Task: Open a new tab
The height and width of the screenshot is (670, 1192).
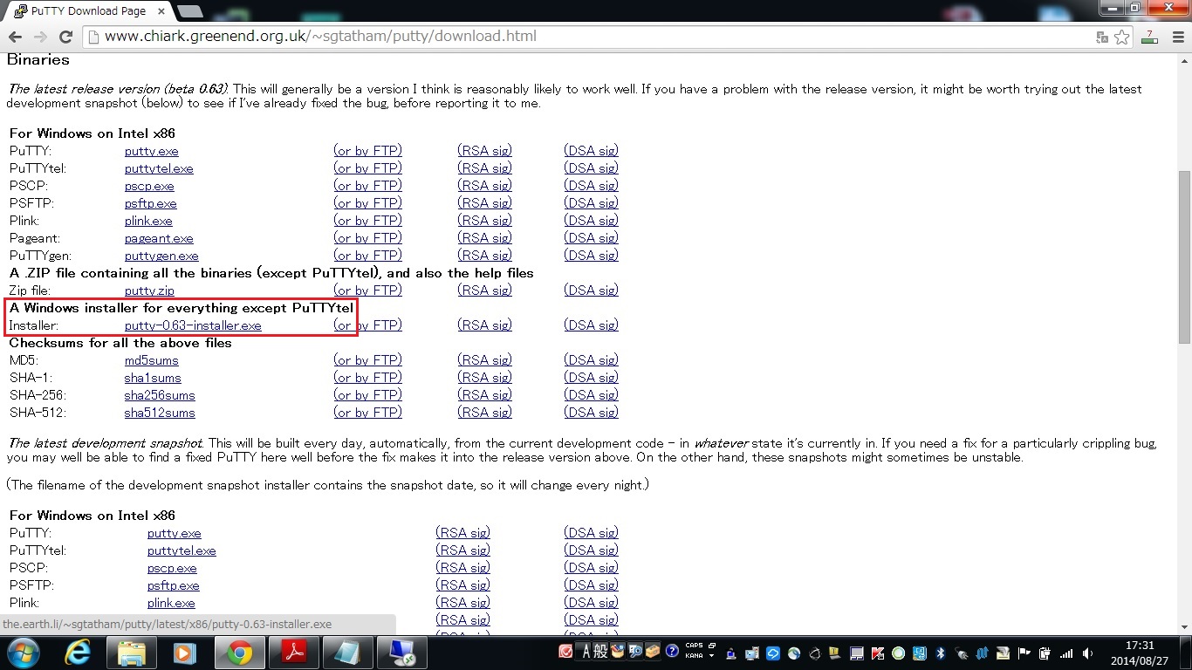Action: coord(190,11)
